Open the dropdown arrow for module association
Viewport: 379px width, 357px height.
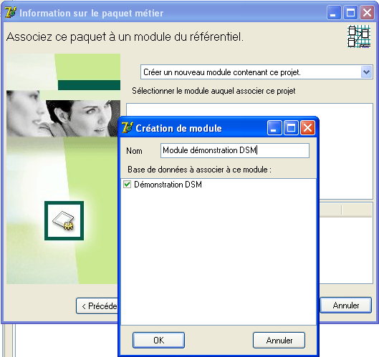point(366,72)
